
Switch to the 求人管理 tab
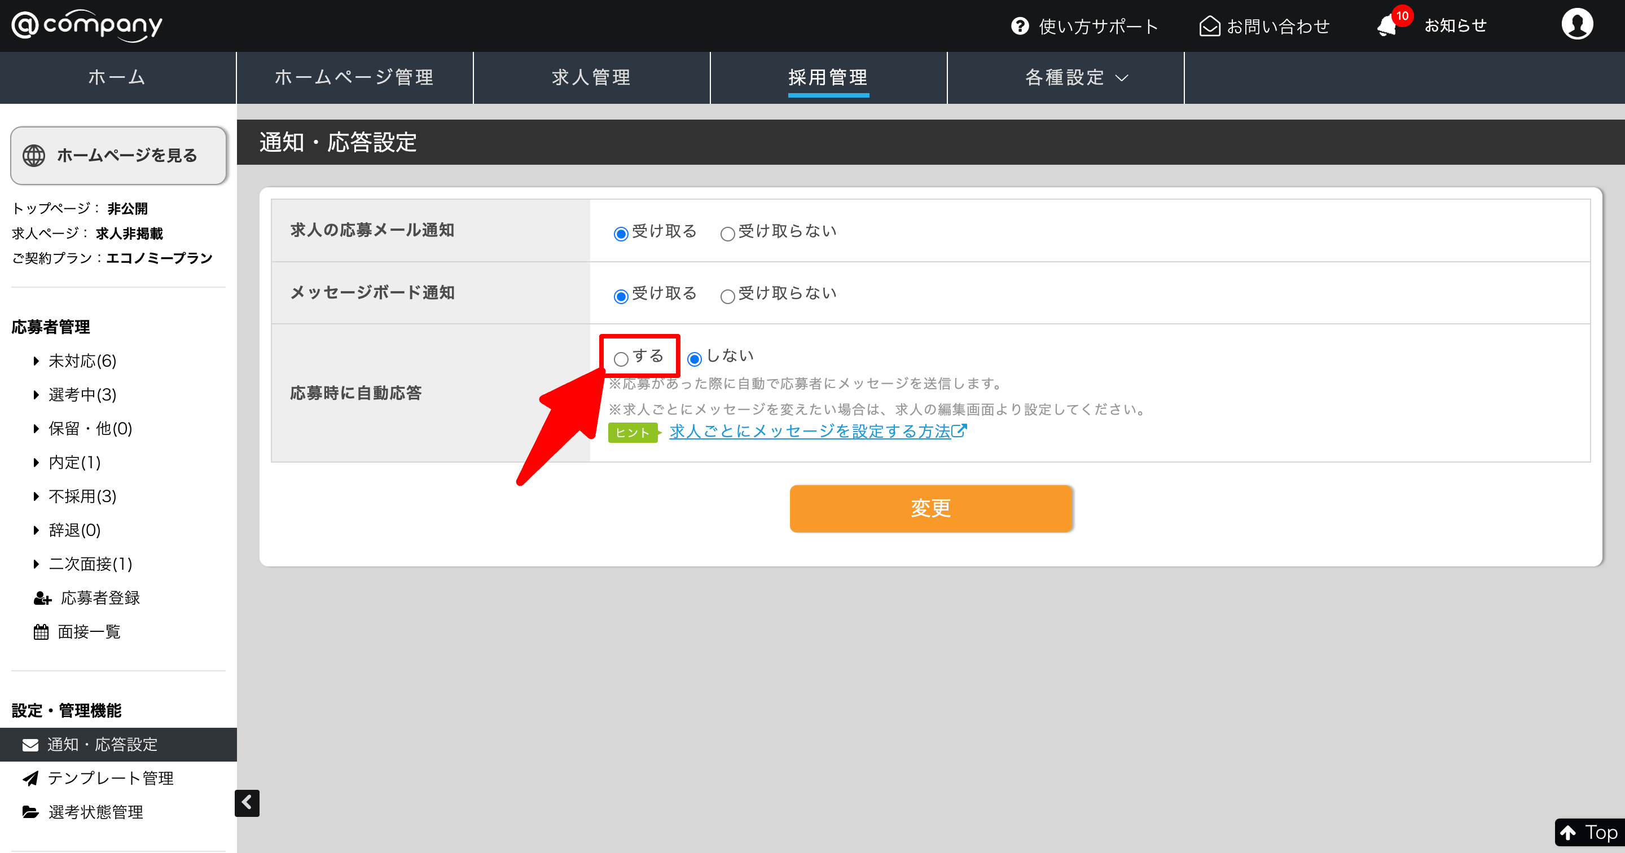click(x=591, y=77)
